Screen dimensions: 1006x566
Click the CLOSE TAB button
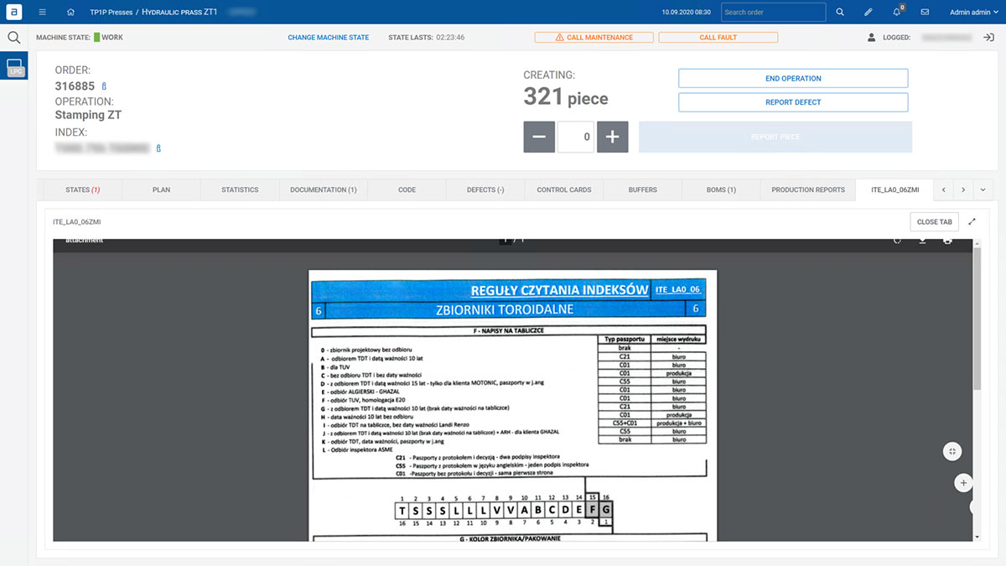tap(934, 222)
